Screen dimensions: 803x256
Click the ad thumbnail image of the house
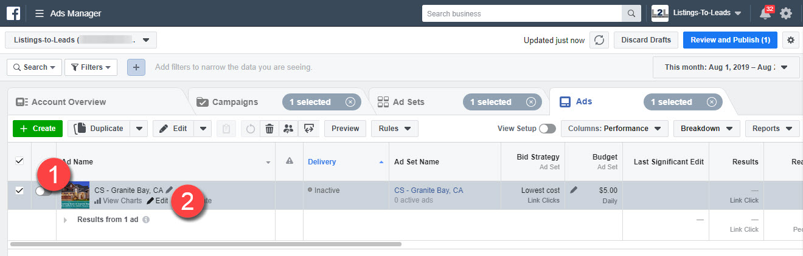(x=75, y=195)
